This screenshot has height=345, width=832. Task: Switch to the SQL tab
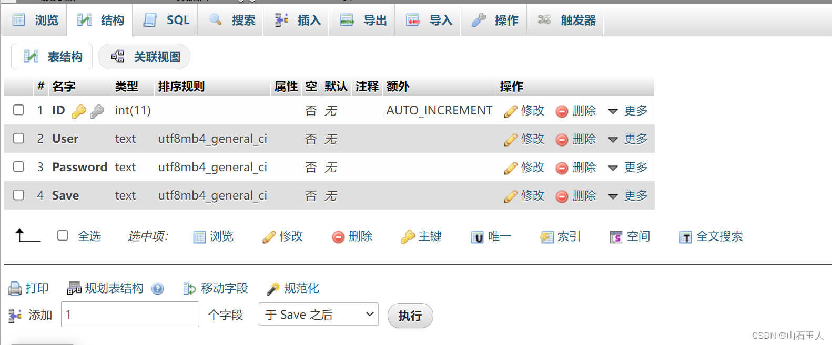click(166, 20)
